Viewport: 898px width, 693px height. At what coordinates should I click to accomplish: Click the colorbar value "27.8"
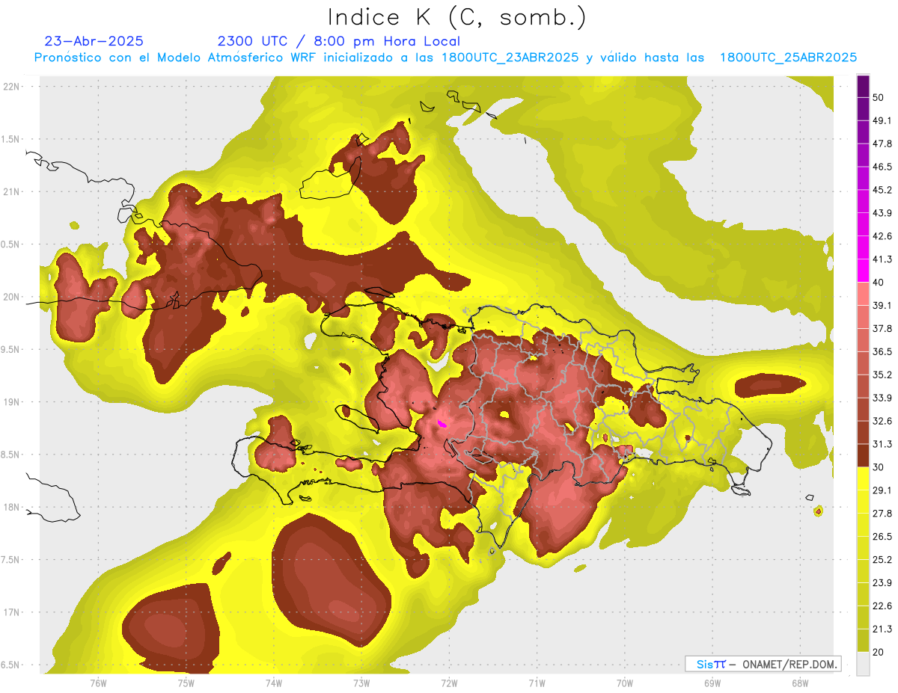pyautogui.click(x=882, y=514)
